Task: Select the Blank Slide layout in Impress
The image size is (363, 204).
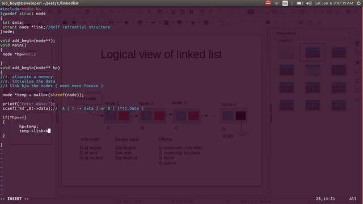Action: 286,53
